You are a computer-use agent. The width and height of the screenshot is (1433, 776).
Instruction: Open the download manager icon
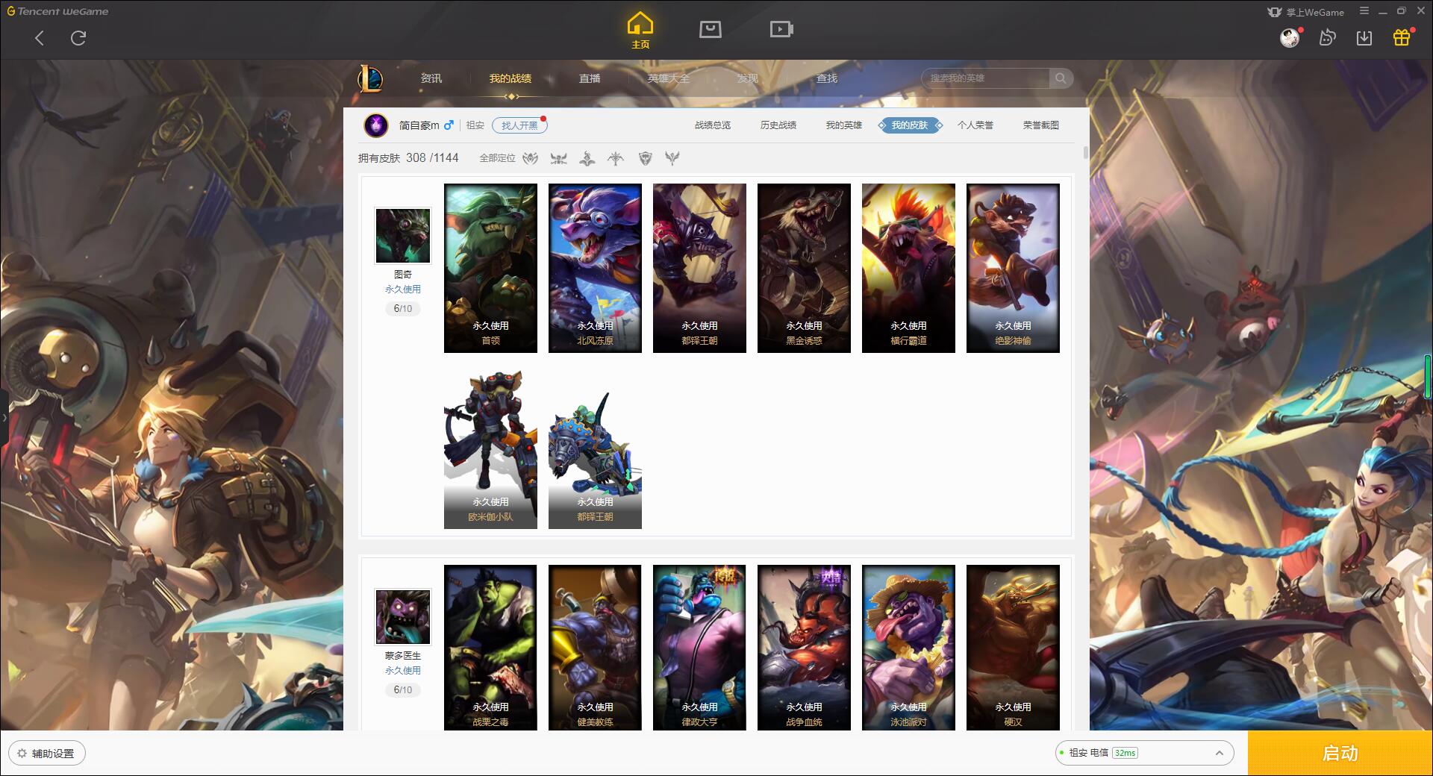click(1364, 37)
